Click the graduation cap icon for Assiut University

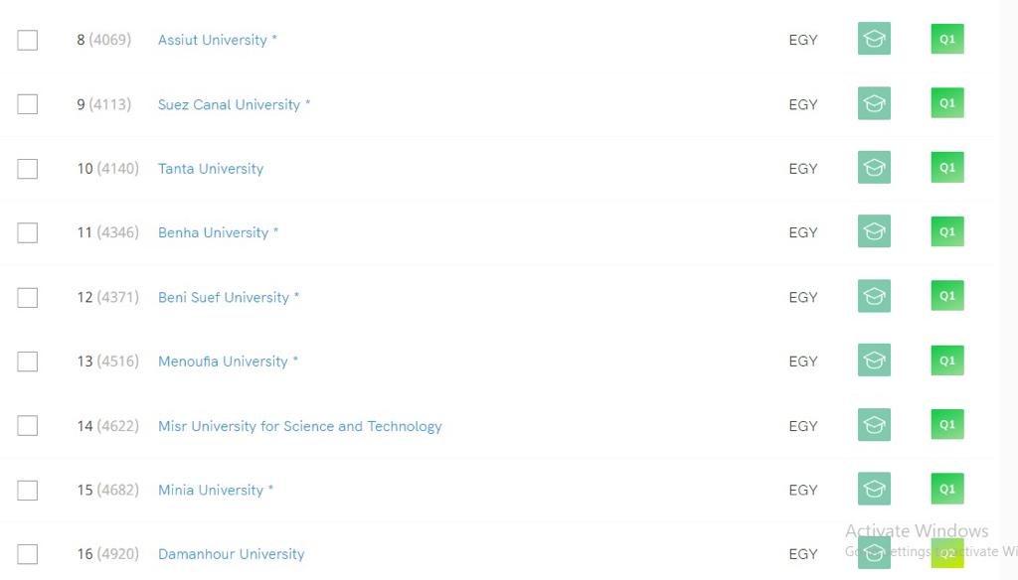[x=874, y=39]
